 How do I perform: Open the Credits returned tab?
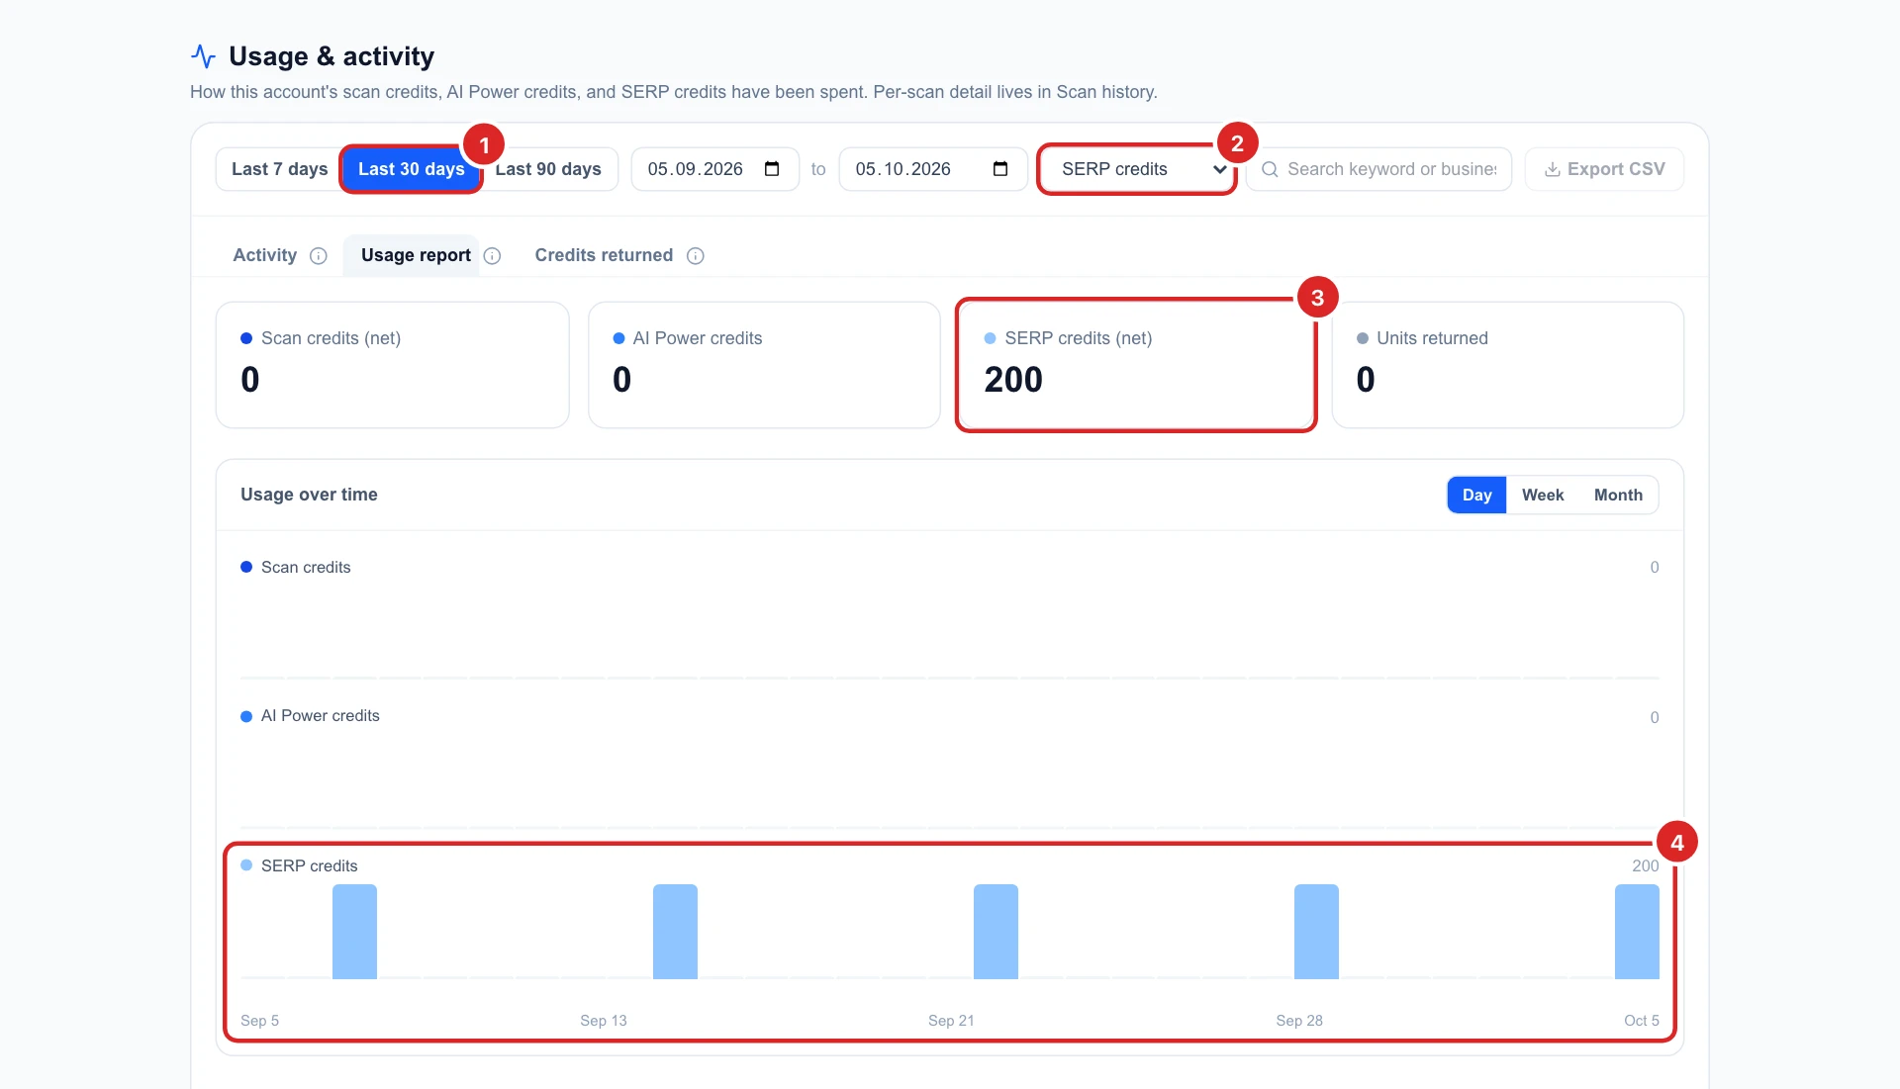pyautogui.click(x=604, y=255)
